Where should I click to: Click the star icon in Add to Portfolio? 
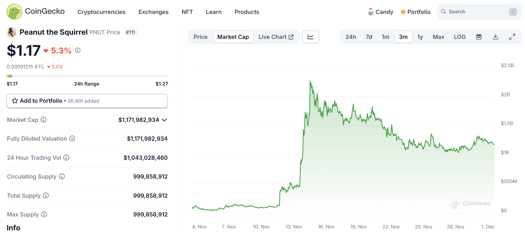pos(15,101)
